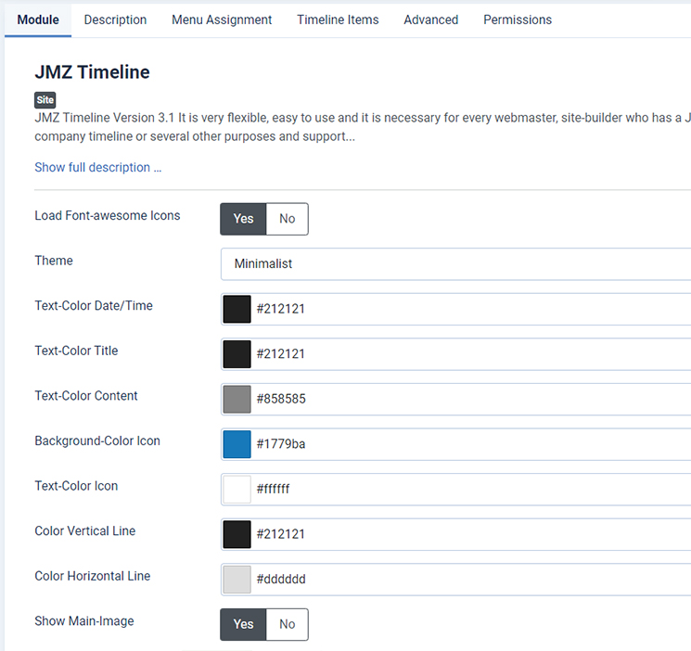Open Text-Color Icon white swatch

click(x=237, y=490)
